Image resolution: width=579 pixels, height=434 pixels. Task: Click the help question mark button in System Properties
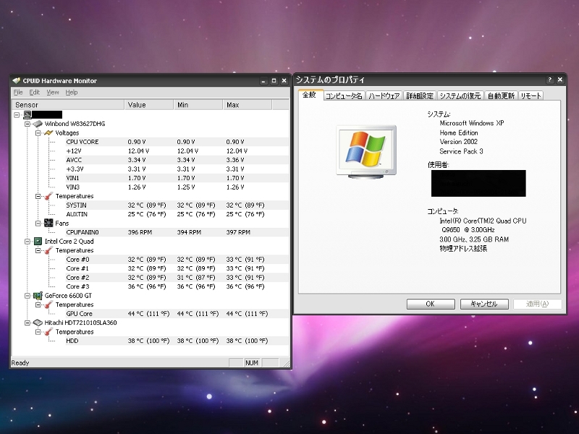549,80
